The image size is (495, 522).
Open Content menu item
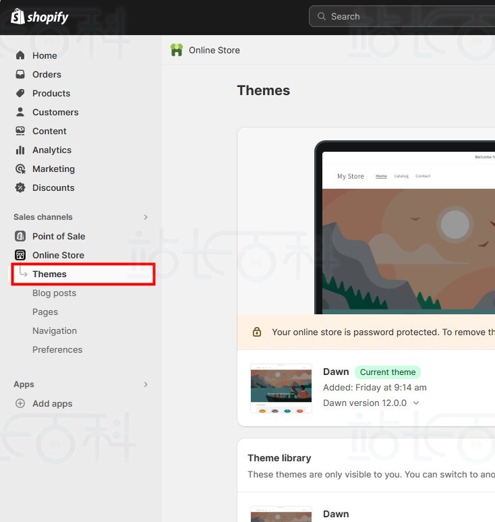pyautogui.click(x=49, y=131)
